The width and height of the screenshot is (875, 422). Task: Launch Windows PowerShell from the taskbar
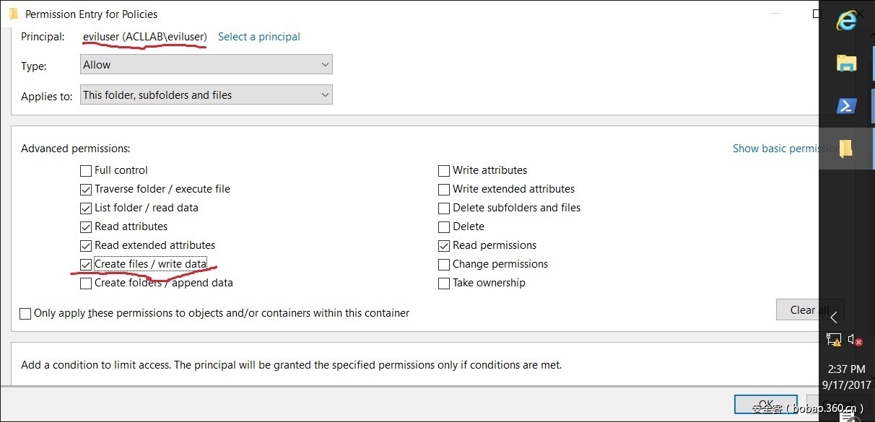click(846, 106)
